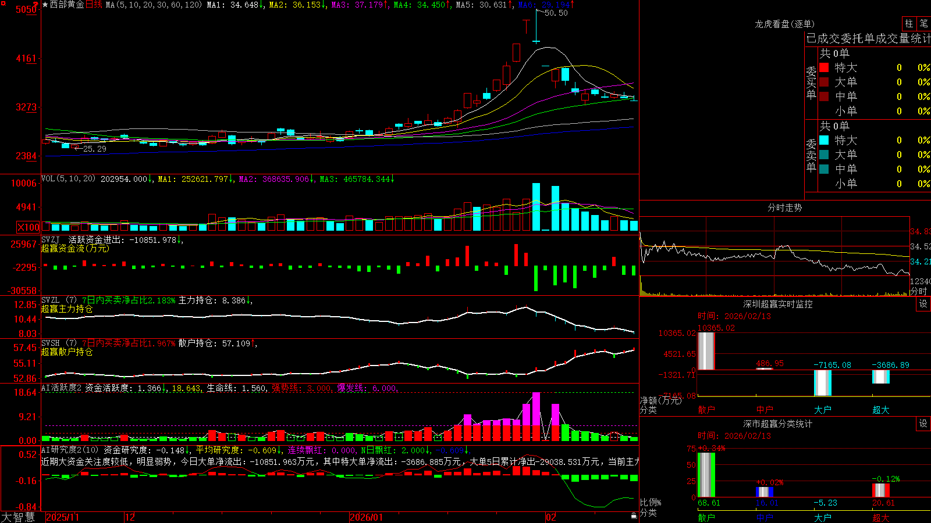The width and height of the screenshot is (931, 523).
Task: Click the 486.95 中户 value
Action: coord(770,363)
